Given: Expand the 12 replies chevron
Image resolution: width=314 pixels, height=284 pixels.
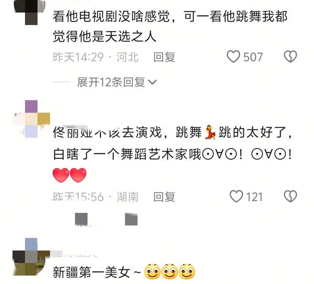Looking at the screenshot, I should pyautogui.click(x=152, y=82).
